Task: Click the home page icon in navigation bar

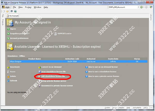Action: click(151, 7)
